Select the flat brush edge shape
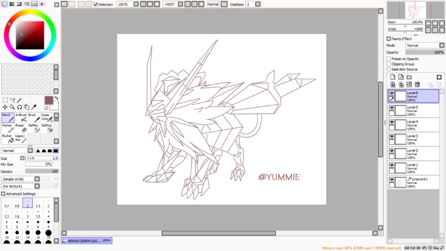The width and height of the screenshot is (446, 251). [x=56, y=150]
